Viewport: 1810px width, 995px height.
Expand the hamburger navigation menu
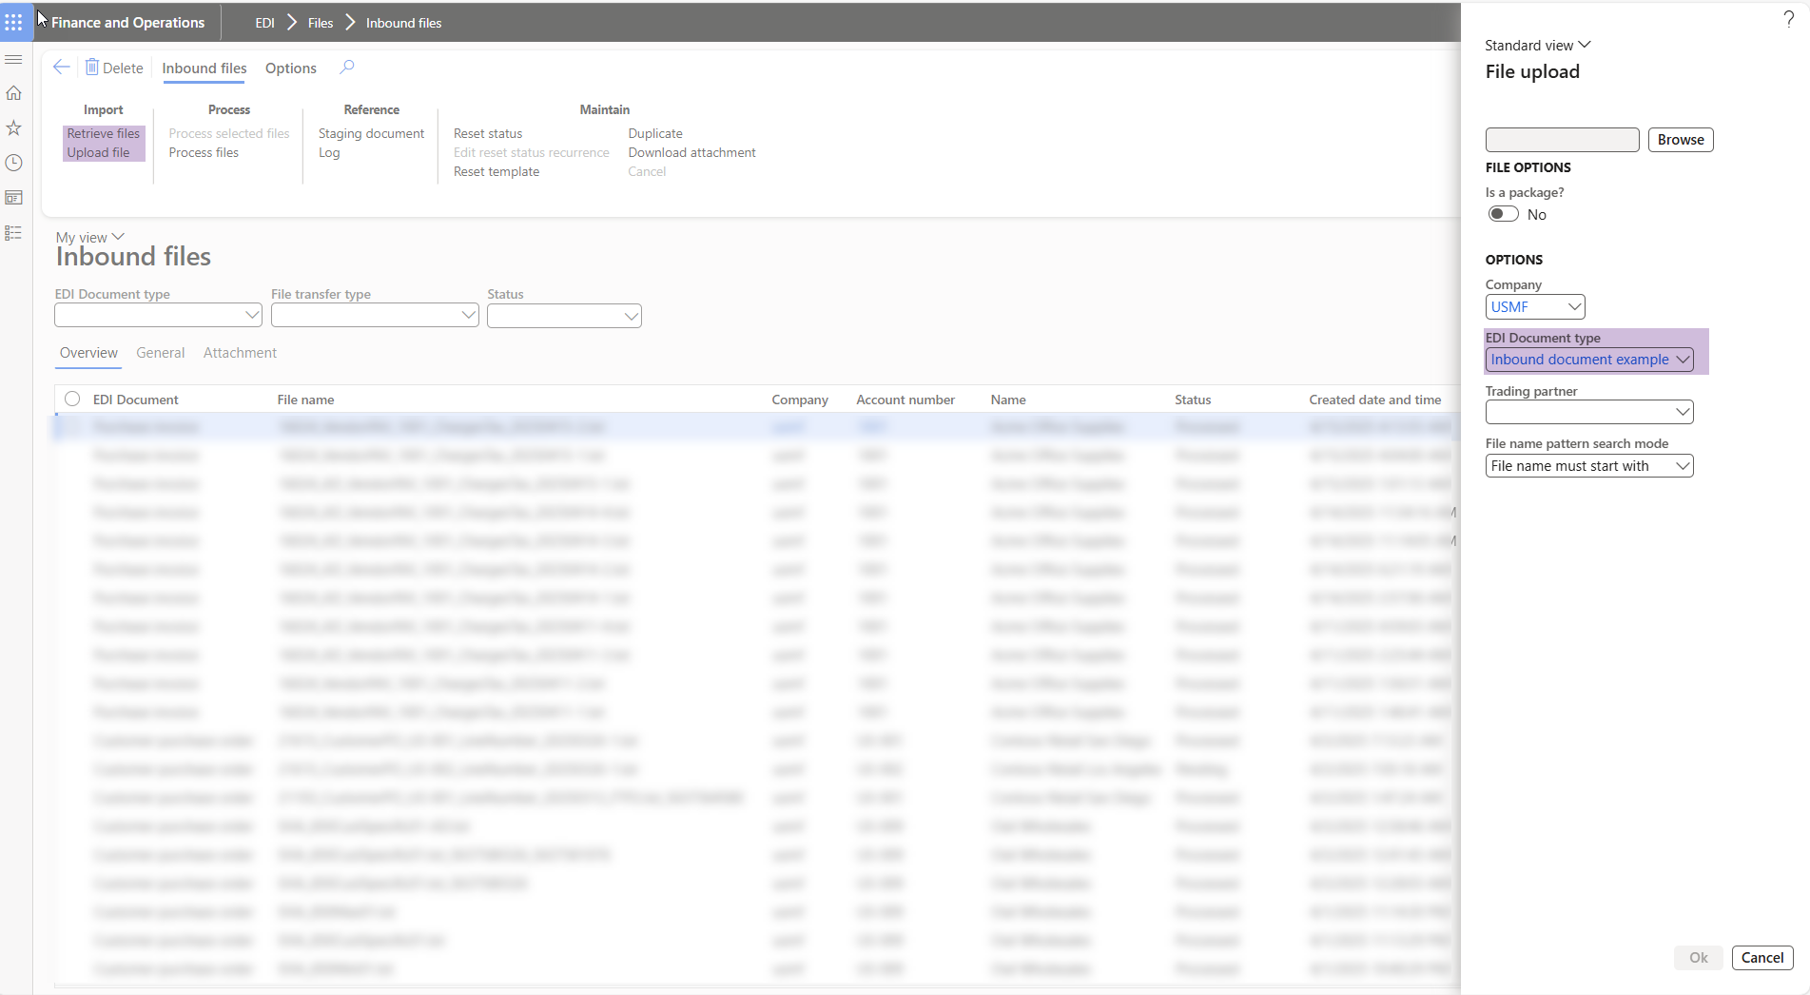[x=14, y=59]
